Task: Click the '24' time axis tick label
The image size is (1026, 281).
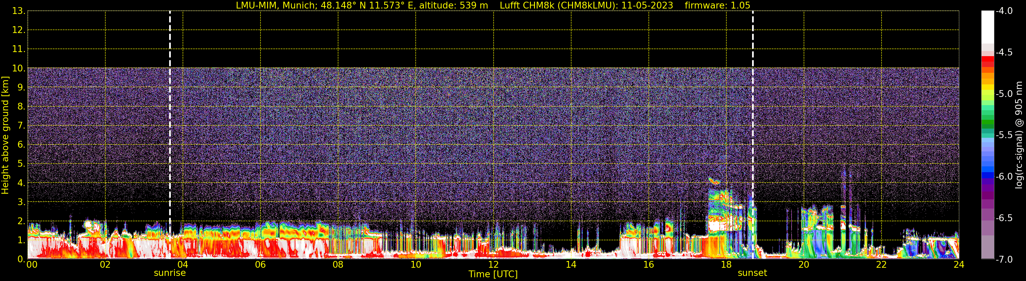Action: 959,265
